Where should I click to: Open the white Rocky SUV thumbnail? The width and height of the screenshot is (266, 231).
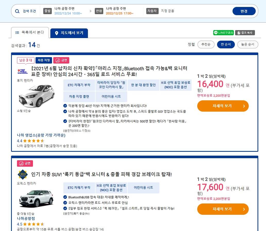click(x=36, y=199)
